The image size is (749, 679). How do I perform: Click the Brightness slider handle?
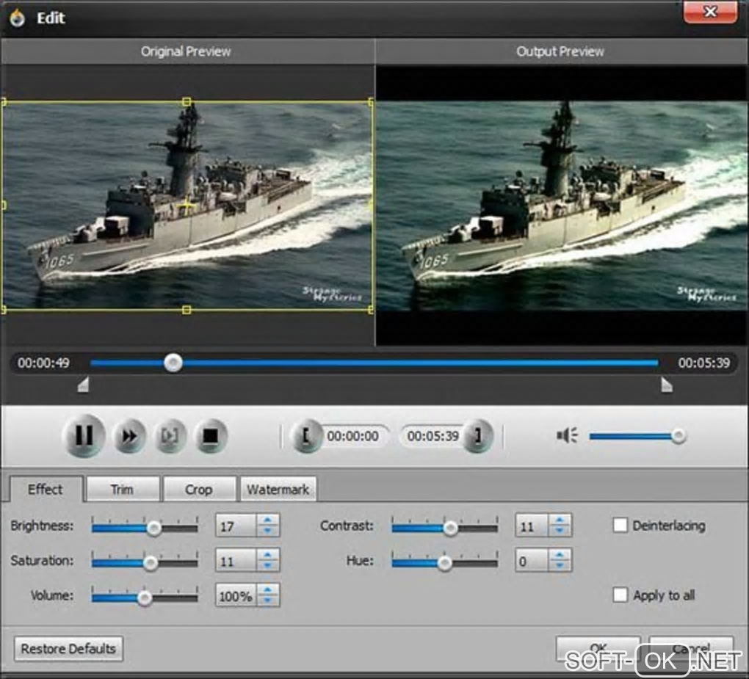point(153,528)
